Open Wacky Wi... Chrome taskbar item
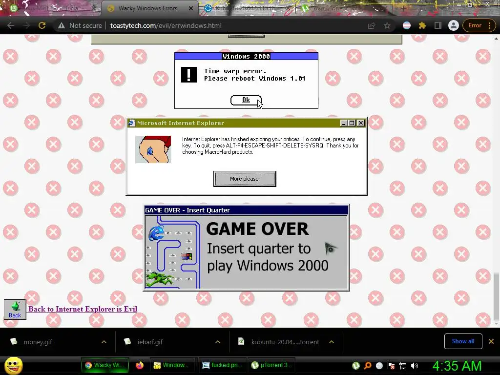500x375 pixels. tap(105, 365)
